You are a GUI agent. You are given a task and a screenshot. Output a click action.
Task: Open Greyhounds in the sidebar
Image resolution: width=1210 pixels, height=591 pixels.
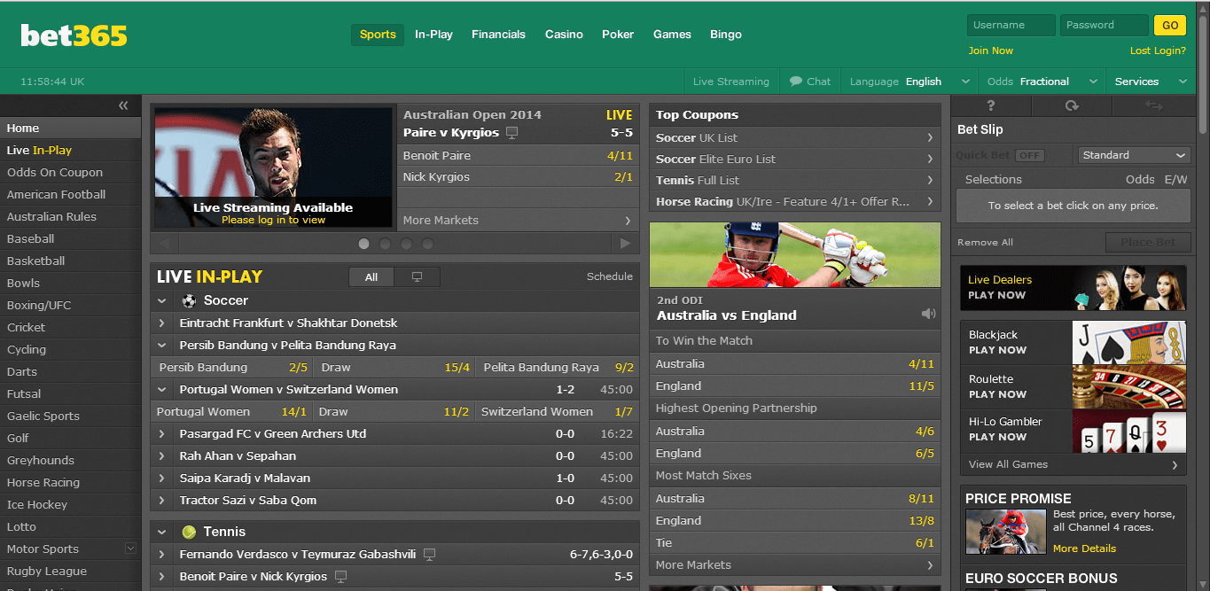(41, 460)
